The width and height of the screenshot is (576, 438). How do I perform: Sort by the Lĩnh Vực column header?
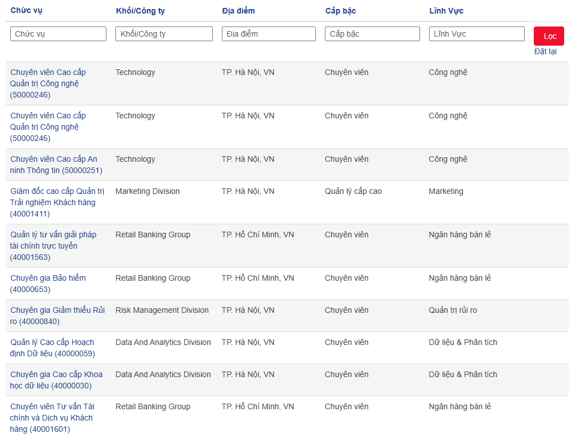[446, 11]
